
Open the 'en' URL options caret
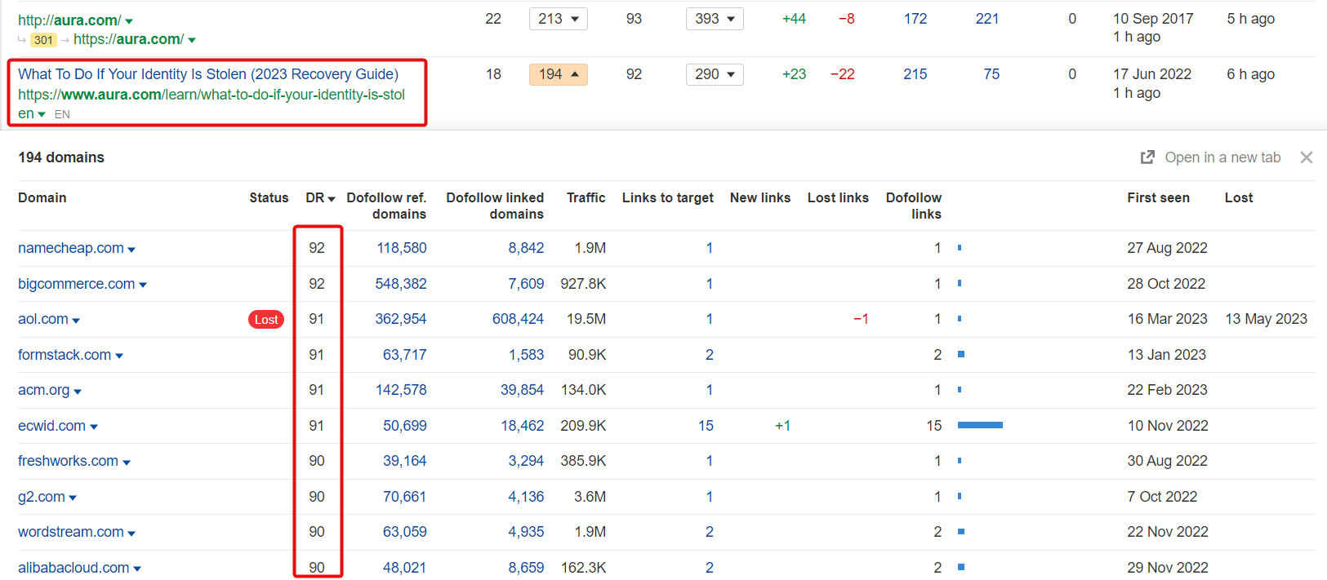click(x=42, y=115)
